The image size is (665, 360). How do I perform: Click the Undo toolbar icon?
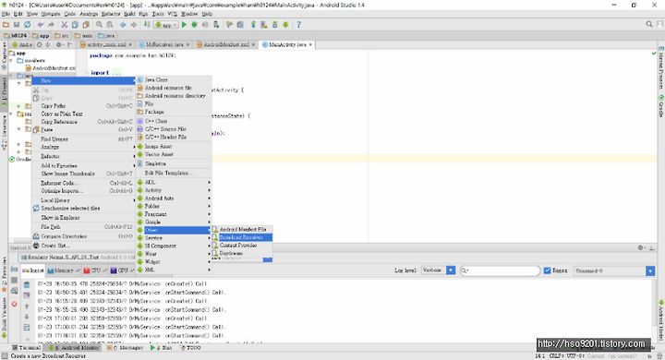pyautogui.click(x=41, y=25)
